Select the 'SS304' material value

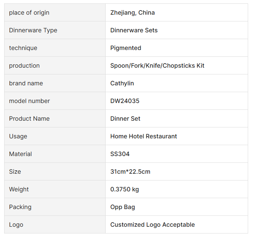(120, 154)
